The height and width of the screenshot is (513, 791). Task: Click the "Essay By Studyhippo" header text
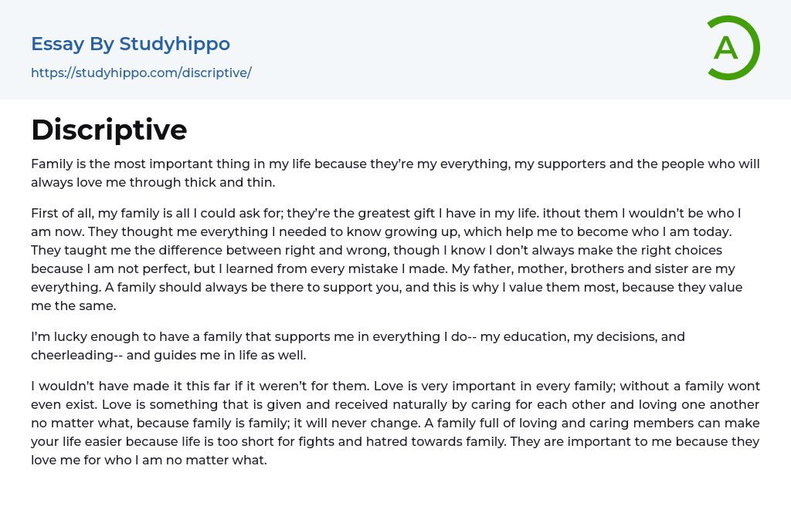pyautogui.click(x=131, y=44)
